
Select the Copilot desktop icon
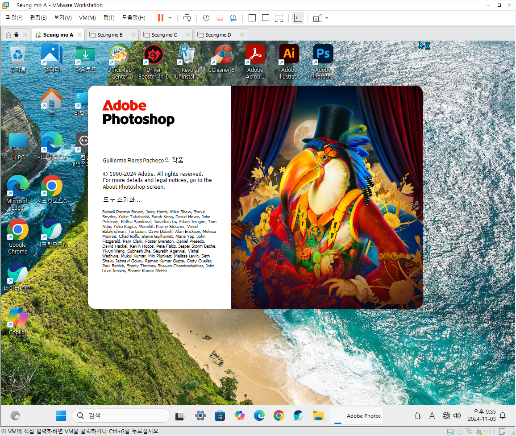pyautogui.click(x=18, y=321)
